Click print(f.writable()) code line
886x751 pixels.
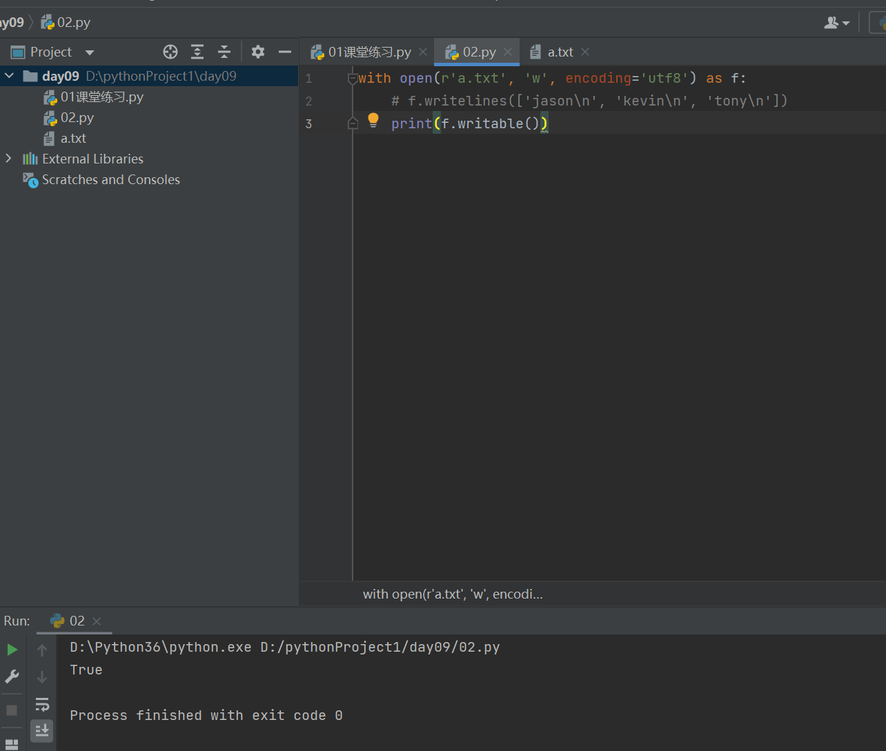coord(469,123)
